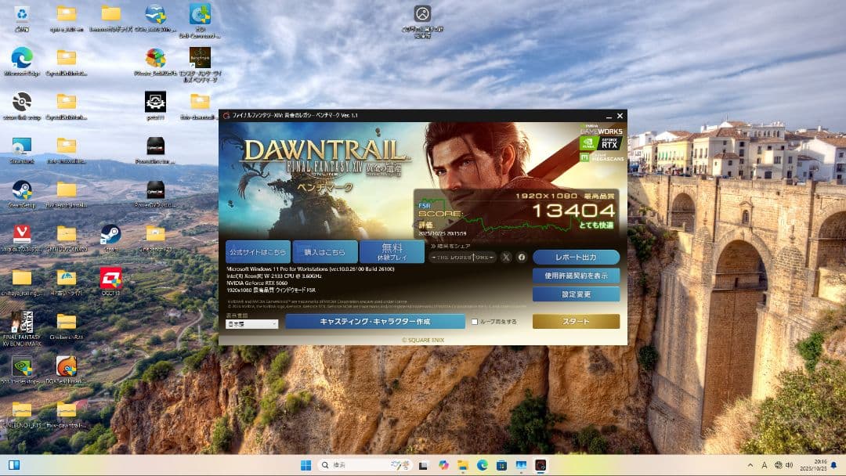
Task: Expand the 日本語 language dropdown
Action: point(251,323)
